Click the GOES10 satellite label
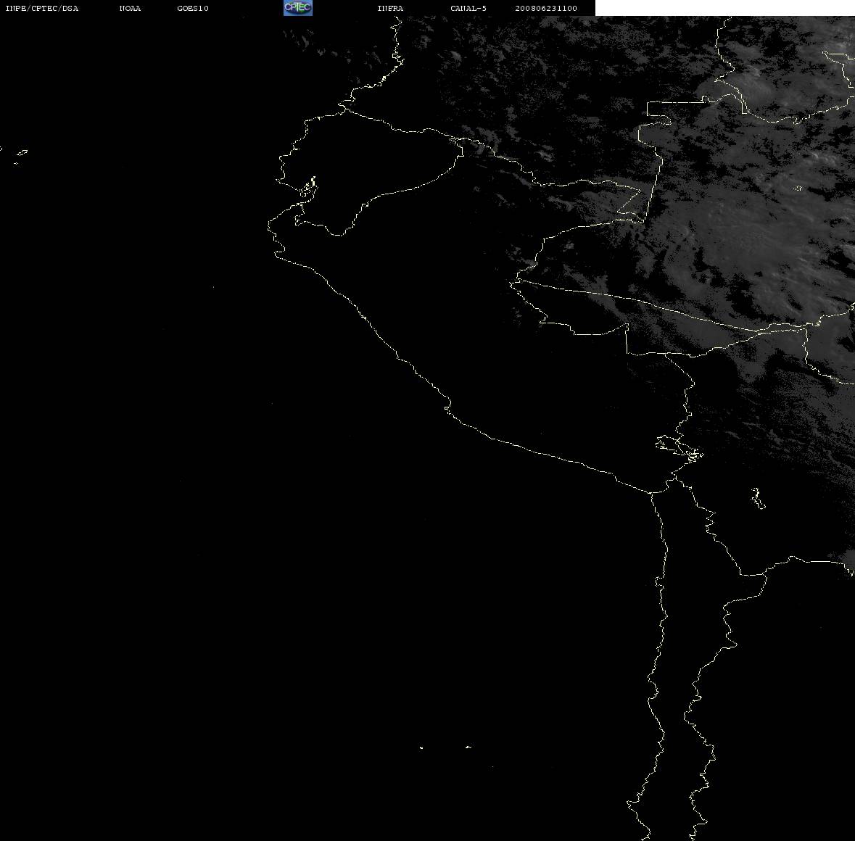 click(193, 8)
